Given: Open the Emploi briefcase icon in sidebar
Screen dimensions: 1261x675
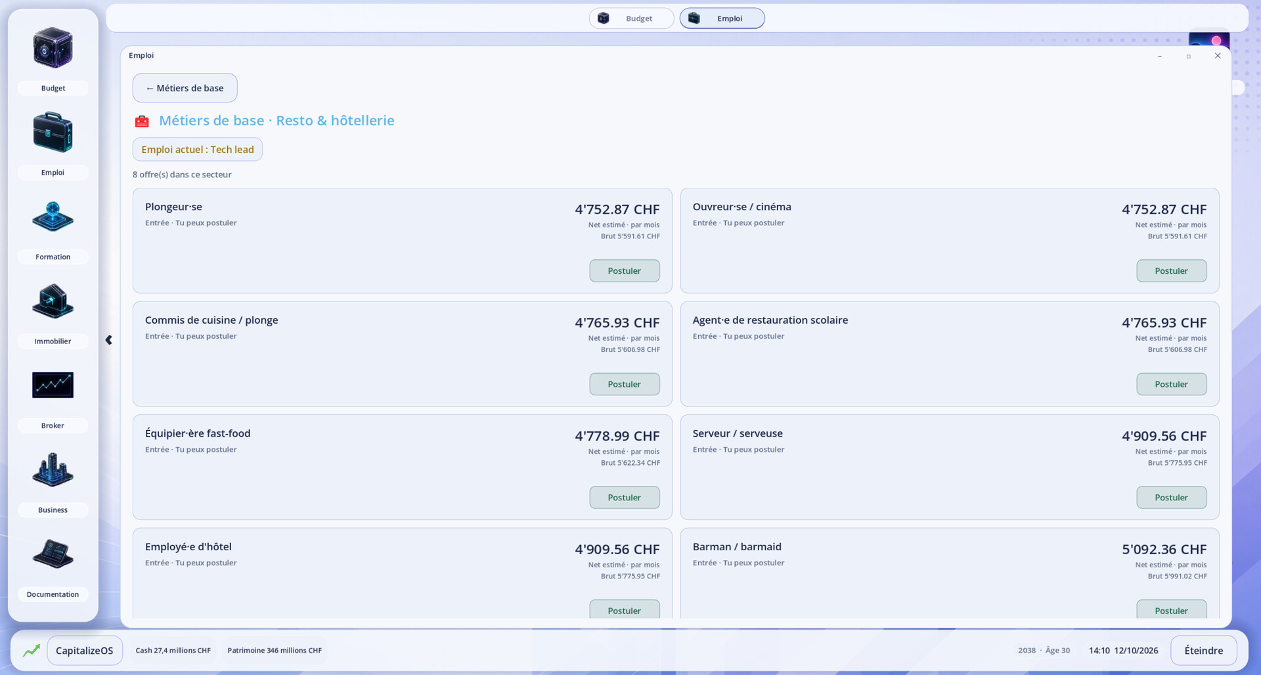Looking at the screenshot, I should click(53, 132).
